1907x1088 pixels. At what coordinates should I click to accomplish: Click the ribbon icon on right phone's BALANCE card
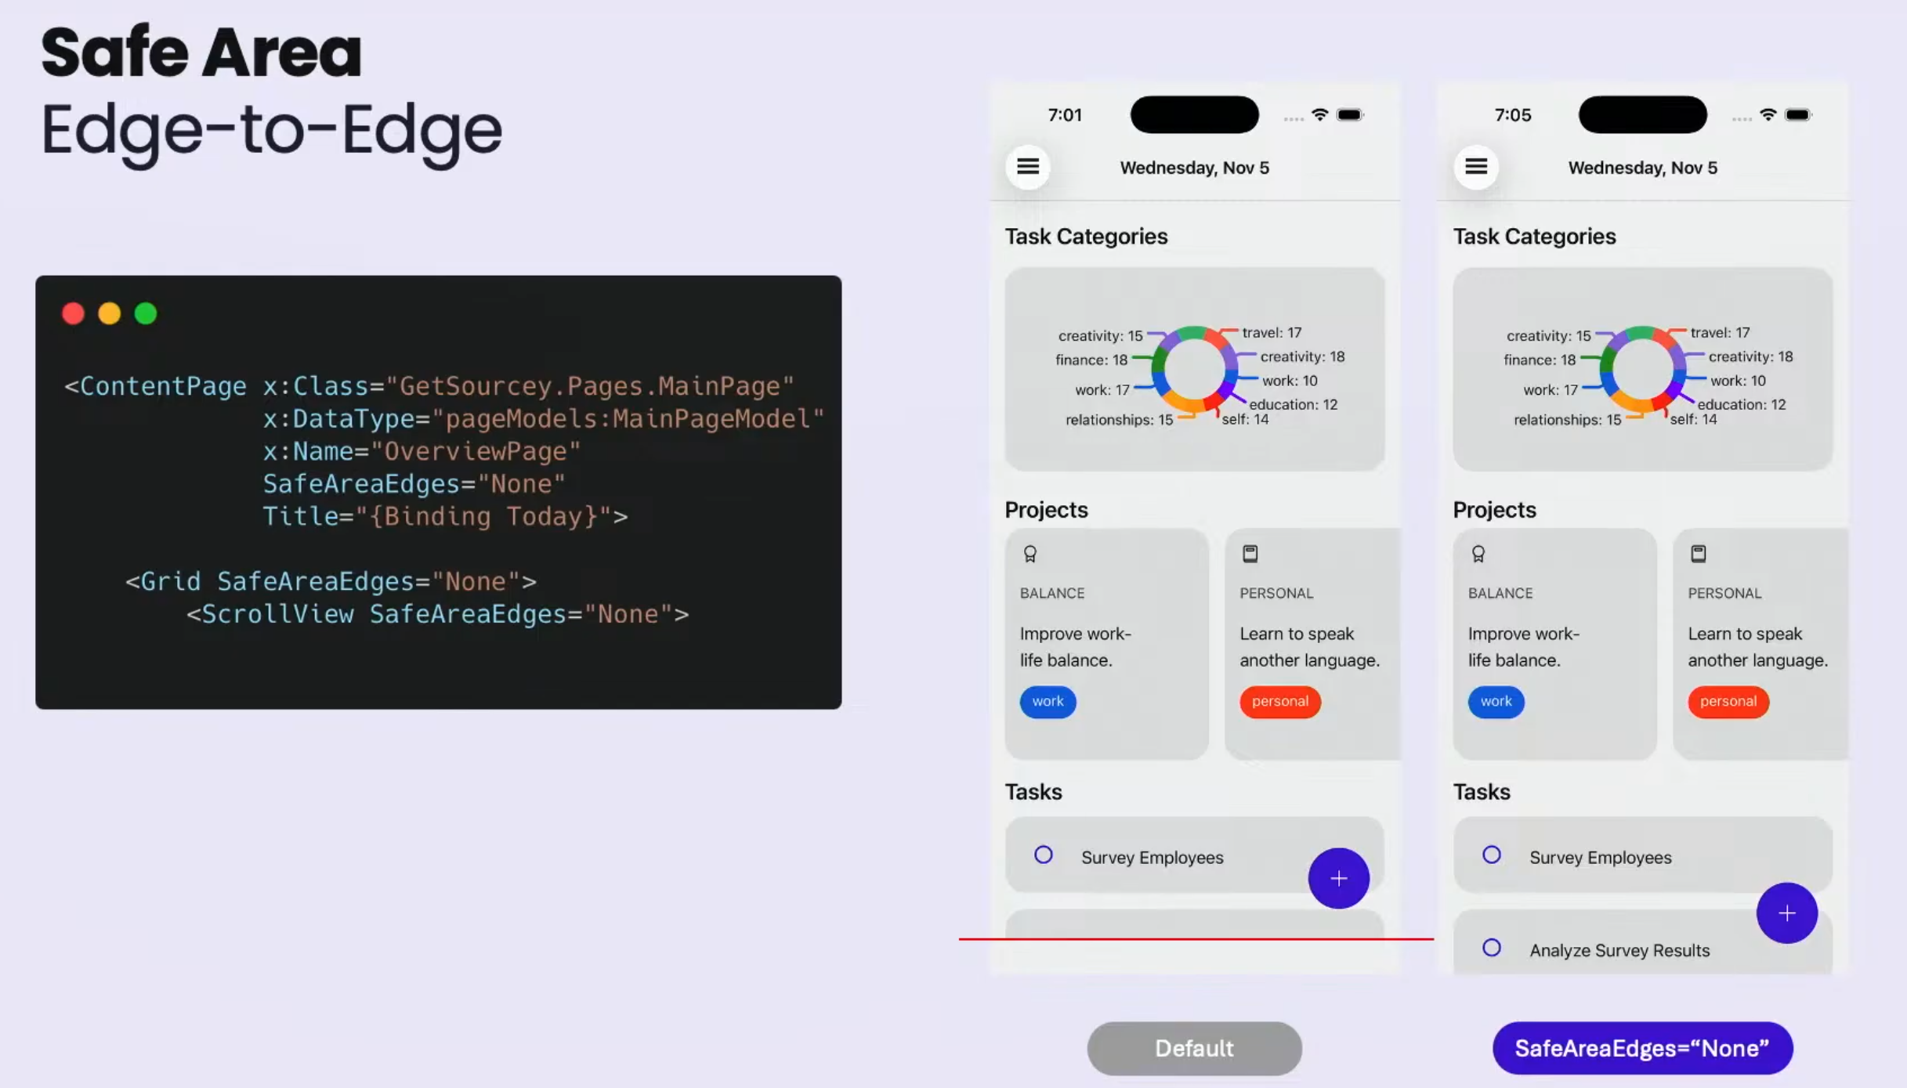[1478, 554]
